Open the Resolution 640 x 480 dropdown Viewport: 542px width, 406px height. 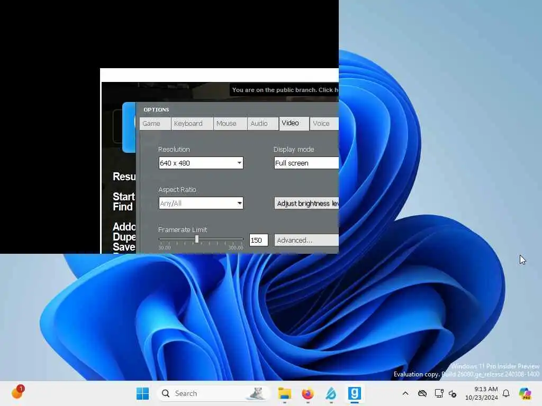201,163
